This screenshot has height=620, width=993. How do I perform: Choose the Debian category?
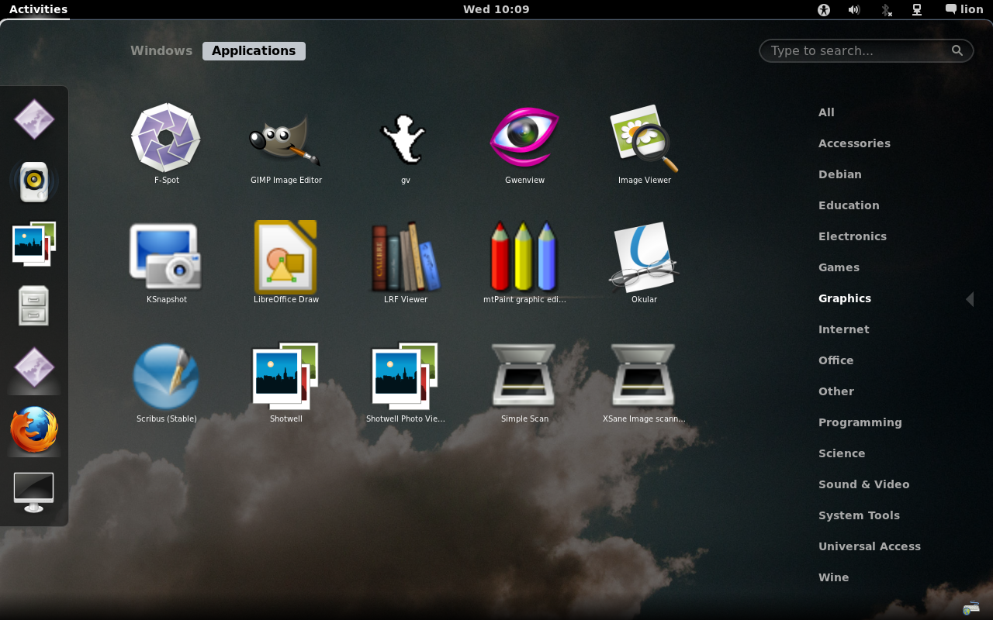(x=840, y=174)
